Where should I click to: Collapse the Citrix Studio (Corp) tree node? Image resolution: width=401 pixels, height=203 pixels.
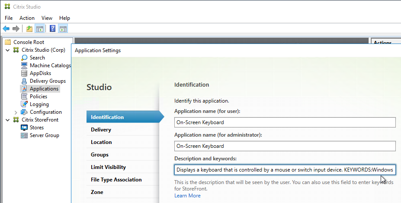[x=8, y=50]
